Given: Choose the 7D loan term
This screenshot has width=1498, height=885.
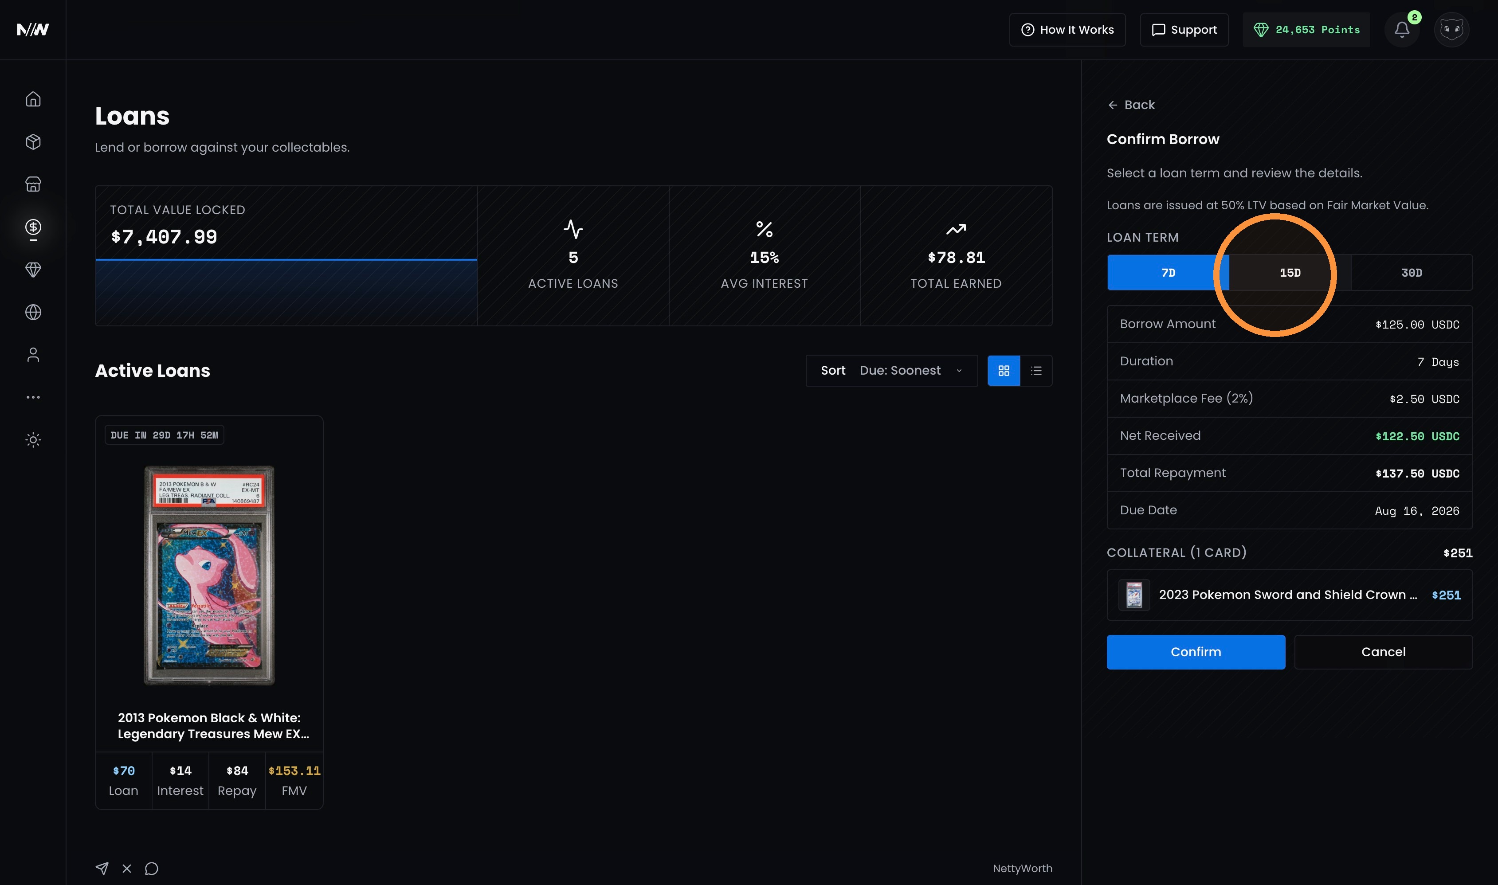Looking at the screenshot, I should click(x=1168, y=273).
